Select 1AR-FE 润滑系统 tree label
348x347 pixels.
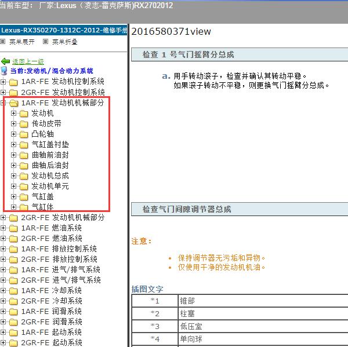[52, 312]
